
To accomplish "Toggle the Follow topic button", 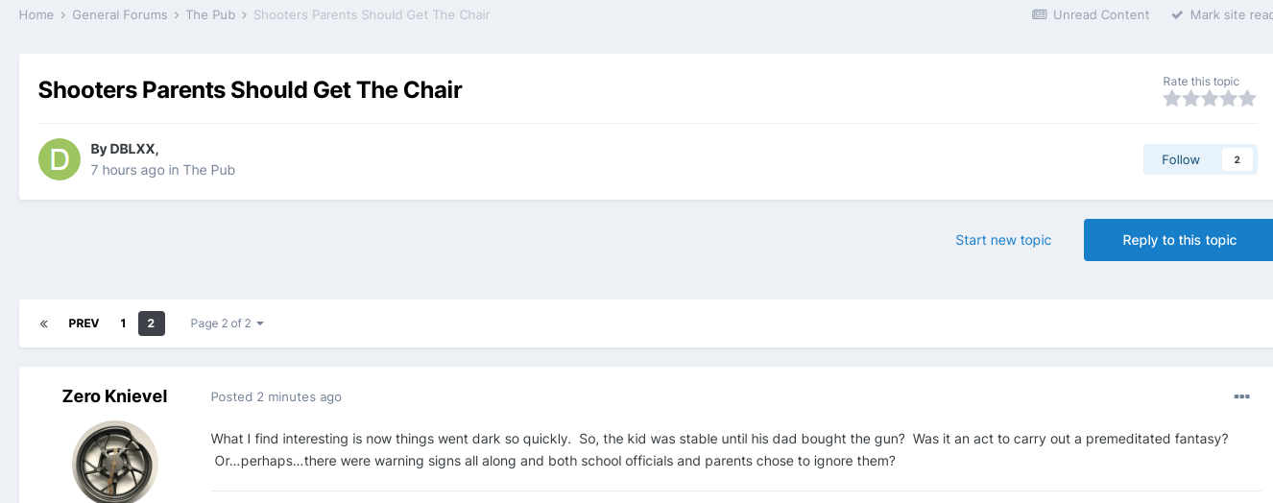I will (1200, 159).
